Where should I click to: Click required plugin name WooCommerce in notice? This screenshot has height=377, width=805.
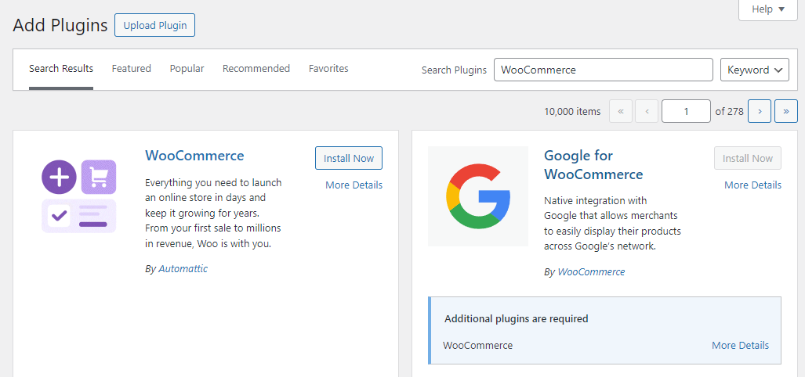[478, 345]
